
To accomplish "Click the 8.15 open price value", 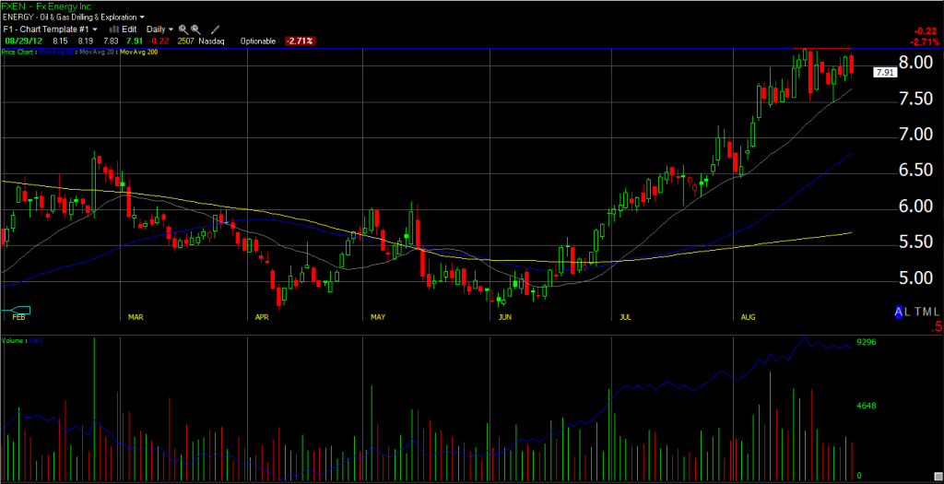I will point(60,41).
